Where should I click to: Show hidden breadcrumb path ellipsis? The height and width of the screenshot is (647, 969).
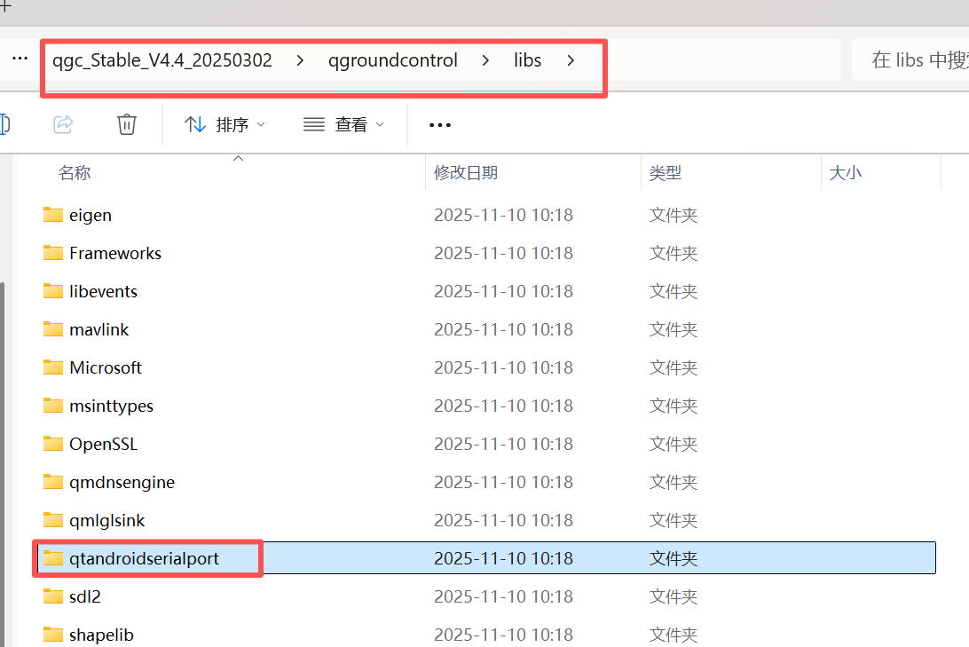pos(20,59)
